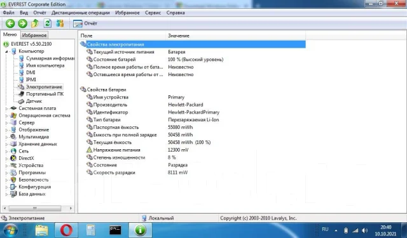Click the Значение column header
Viewport: 407px width, 238px height.
pyautogui.click(x=236, y=36)
